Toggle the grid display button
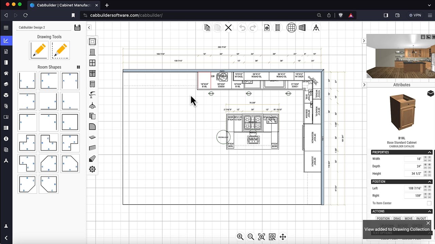Viewport: 435px width, 244px height. (x=291, y=28)
